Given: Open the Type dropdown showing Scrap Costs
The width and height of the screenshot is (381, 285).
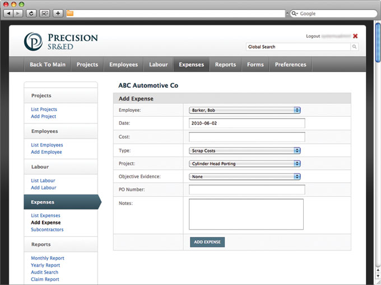Looking at the screenshot, I should pos(245,151).
